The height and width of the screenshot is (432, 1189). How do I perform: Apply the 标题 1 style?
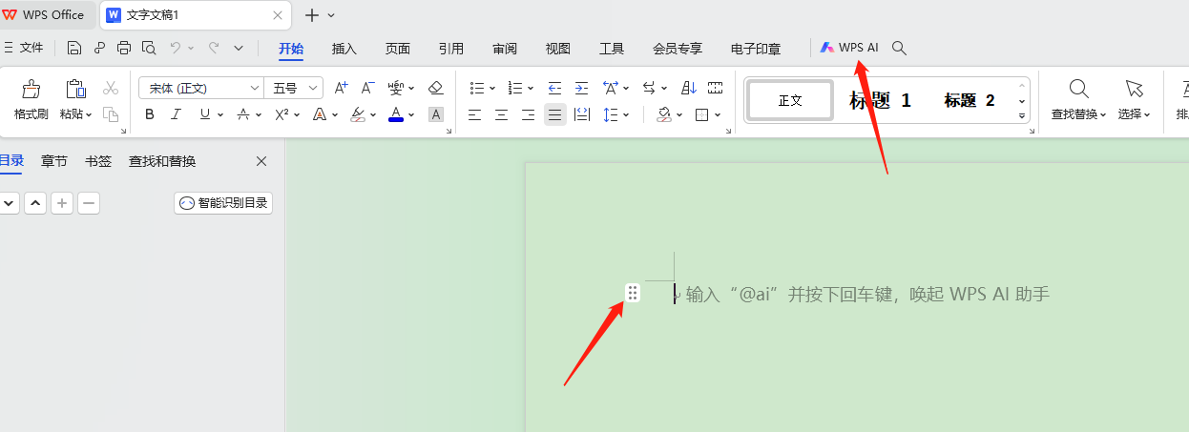tap(880, 100)
